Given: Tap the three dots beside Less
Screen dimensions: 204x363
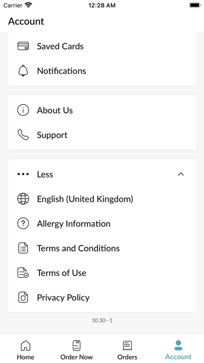Looking at the screenshot, I should [23, 174].
